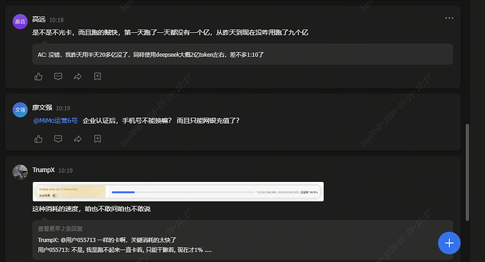Click 高远's message text about 九个亿
Image resolution: width=485 pixels, height=262 pixels.
170,32
